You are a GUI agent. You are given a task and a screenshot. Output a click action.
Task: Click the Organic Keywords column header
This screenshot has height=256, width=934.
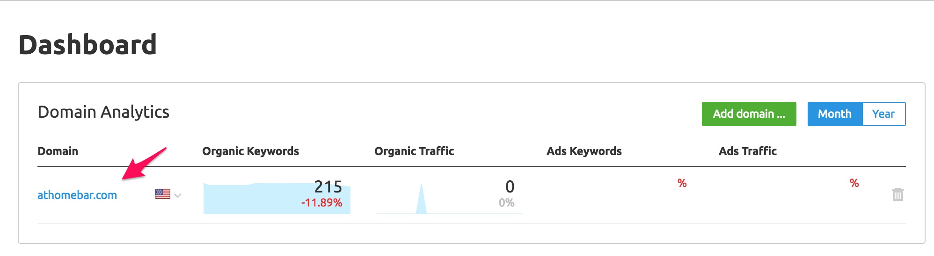tap(250, 151)
